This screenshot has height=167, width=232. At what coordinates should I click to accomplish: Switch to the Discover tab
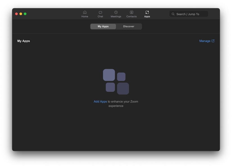click(x=129, y=26)
